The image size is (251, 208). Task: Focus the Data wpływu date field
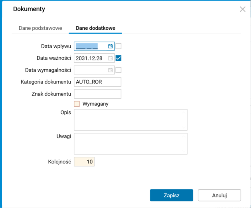(91, 46)
